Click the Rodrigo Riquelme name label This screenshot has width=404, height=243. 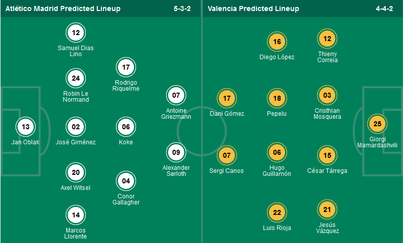[126, 86]
